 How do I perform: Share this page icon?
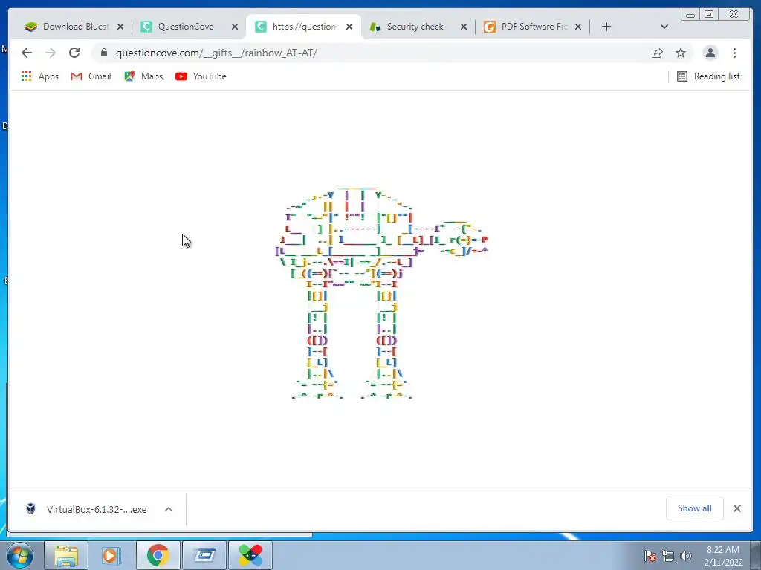coord(657,53)
